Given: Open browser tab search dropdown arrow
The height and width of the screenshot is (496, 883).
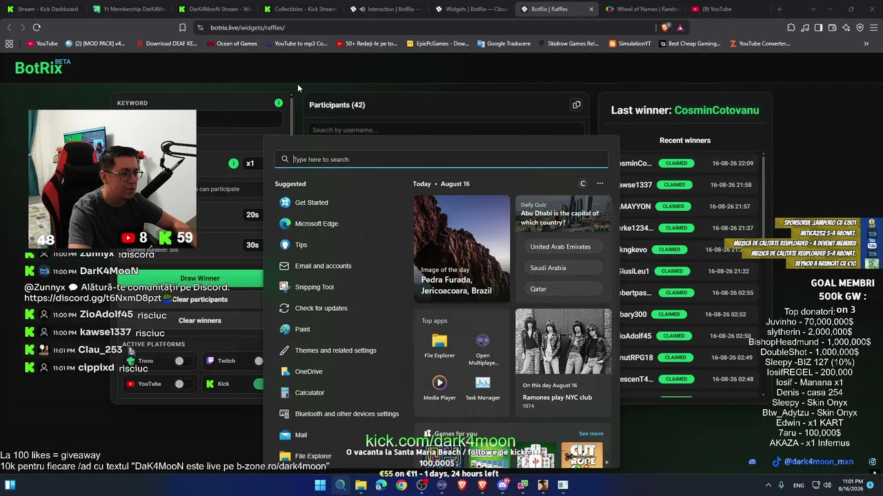Looking at the screenshot, I should [813, 9].
